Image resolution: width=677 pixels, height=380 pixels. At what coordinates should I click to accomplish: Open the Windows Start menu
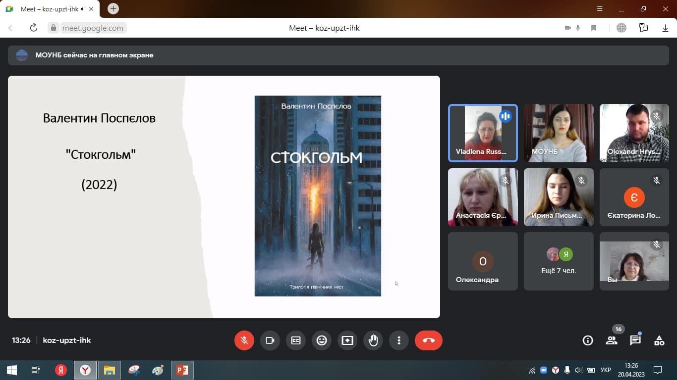[12, 370]
